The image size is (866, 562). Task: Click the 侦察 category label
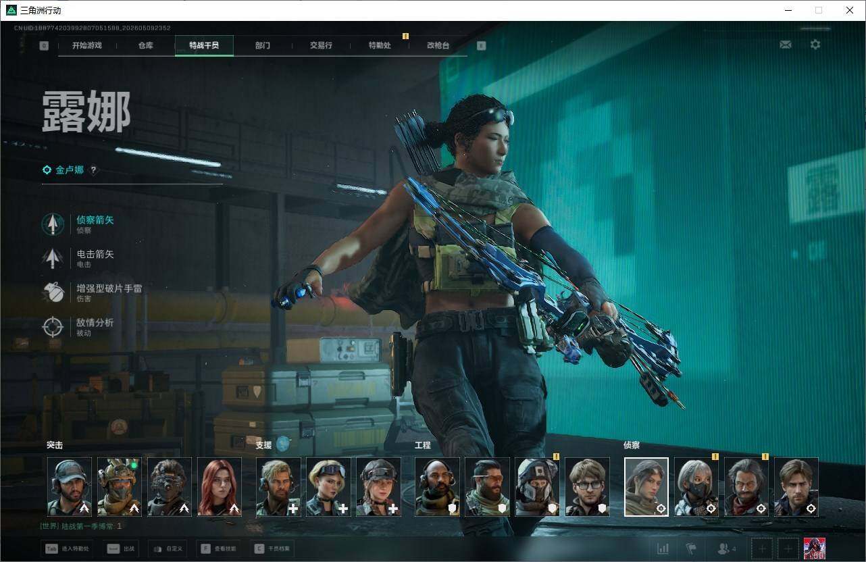[632, 445]
